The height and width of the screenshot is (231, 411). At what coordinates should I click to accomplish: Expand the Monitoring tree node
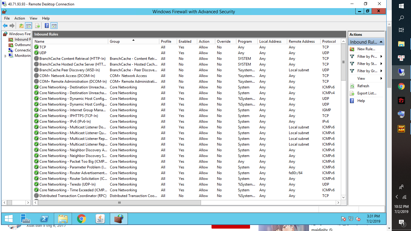5,56
